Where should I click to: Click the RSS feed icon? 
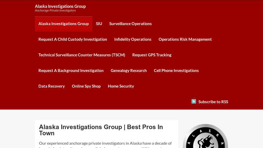194,101
